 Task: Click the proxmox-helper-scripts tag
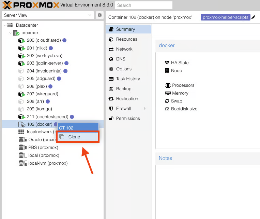225,17
